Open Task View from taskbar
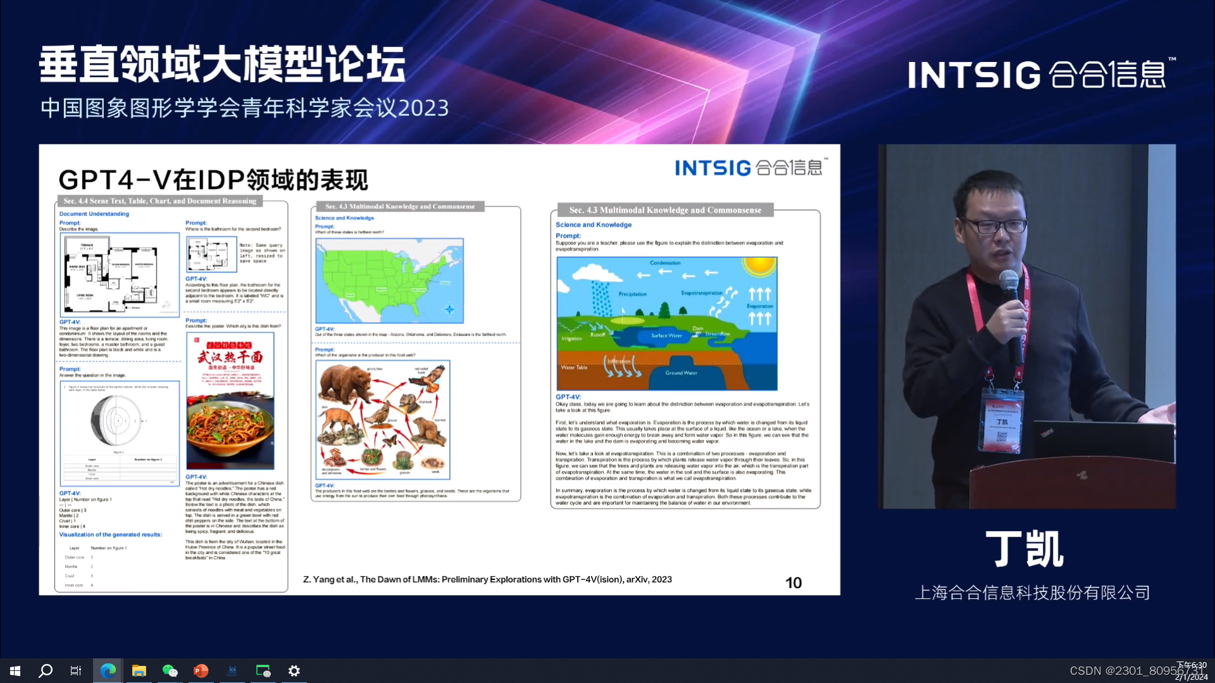The height and width of the screenshot is (683, 1215). coord(76,670)
